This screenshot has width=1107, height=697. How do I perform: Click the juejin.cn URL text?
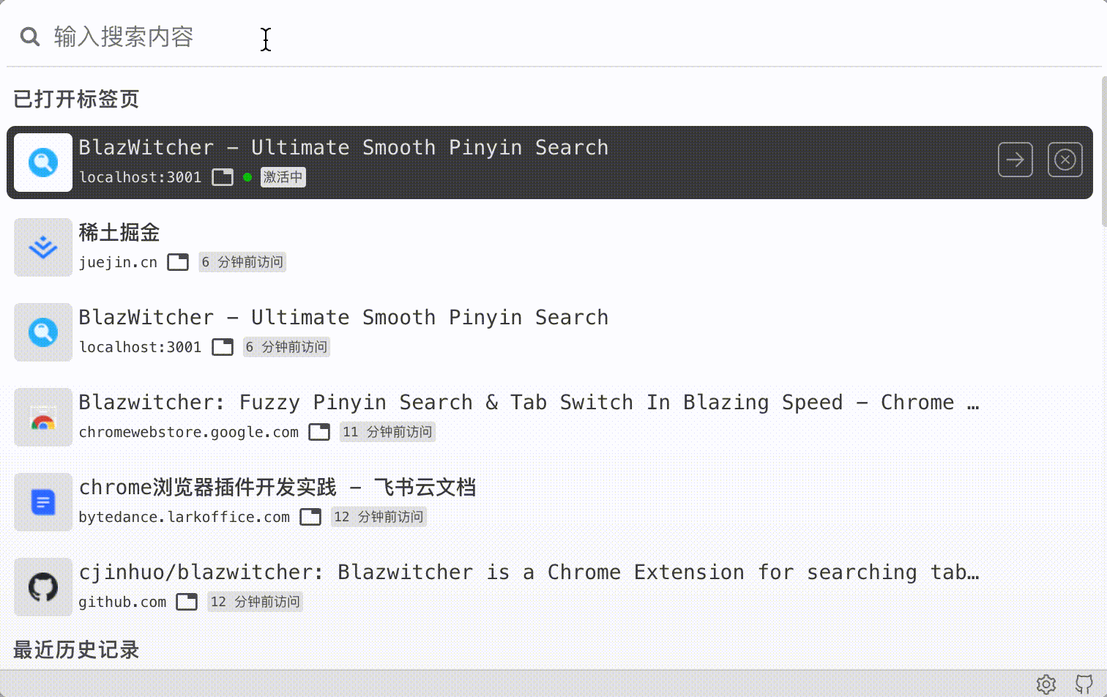coord(118,262)
